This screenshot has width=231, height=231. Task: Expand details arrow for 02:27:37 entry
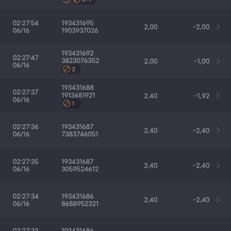click(x=218, y=96)
